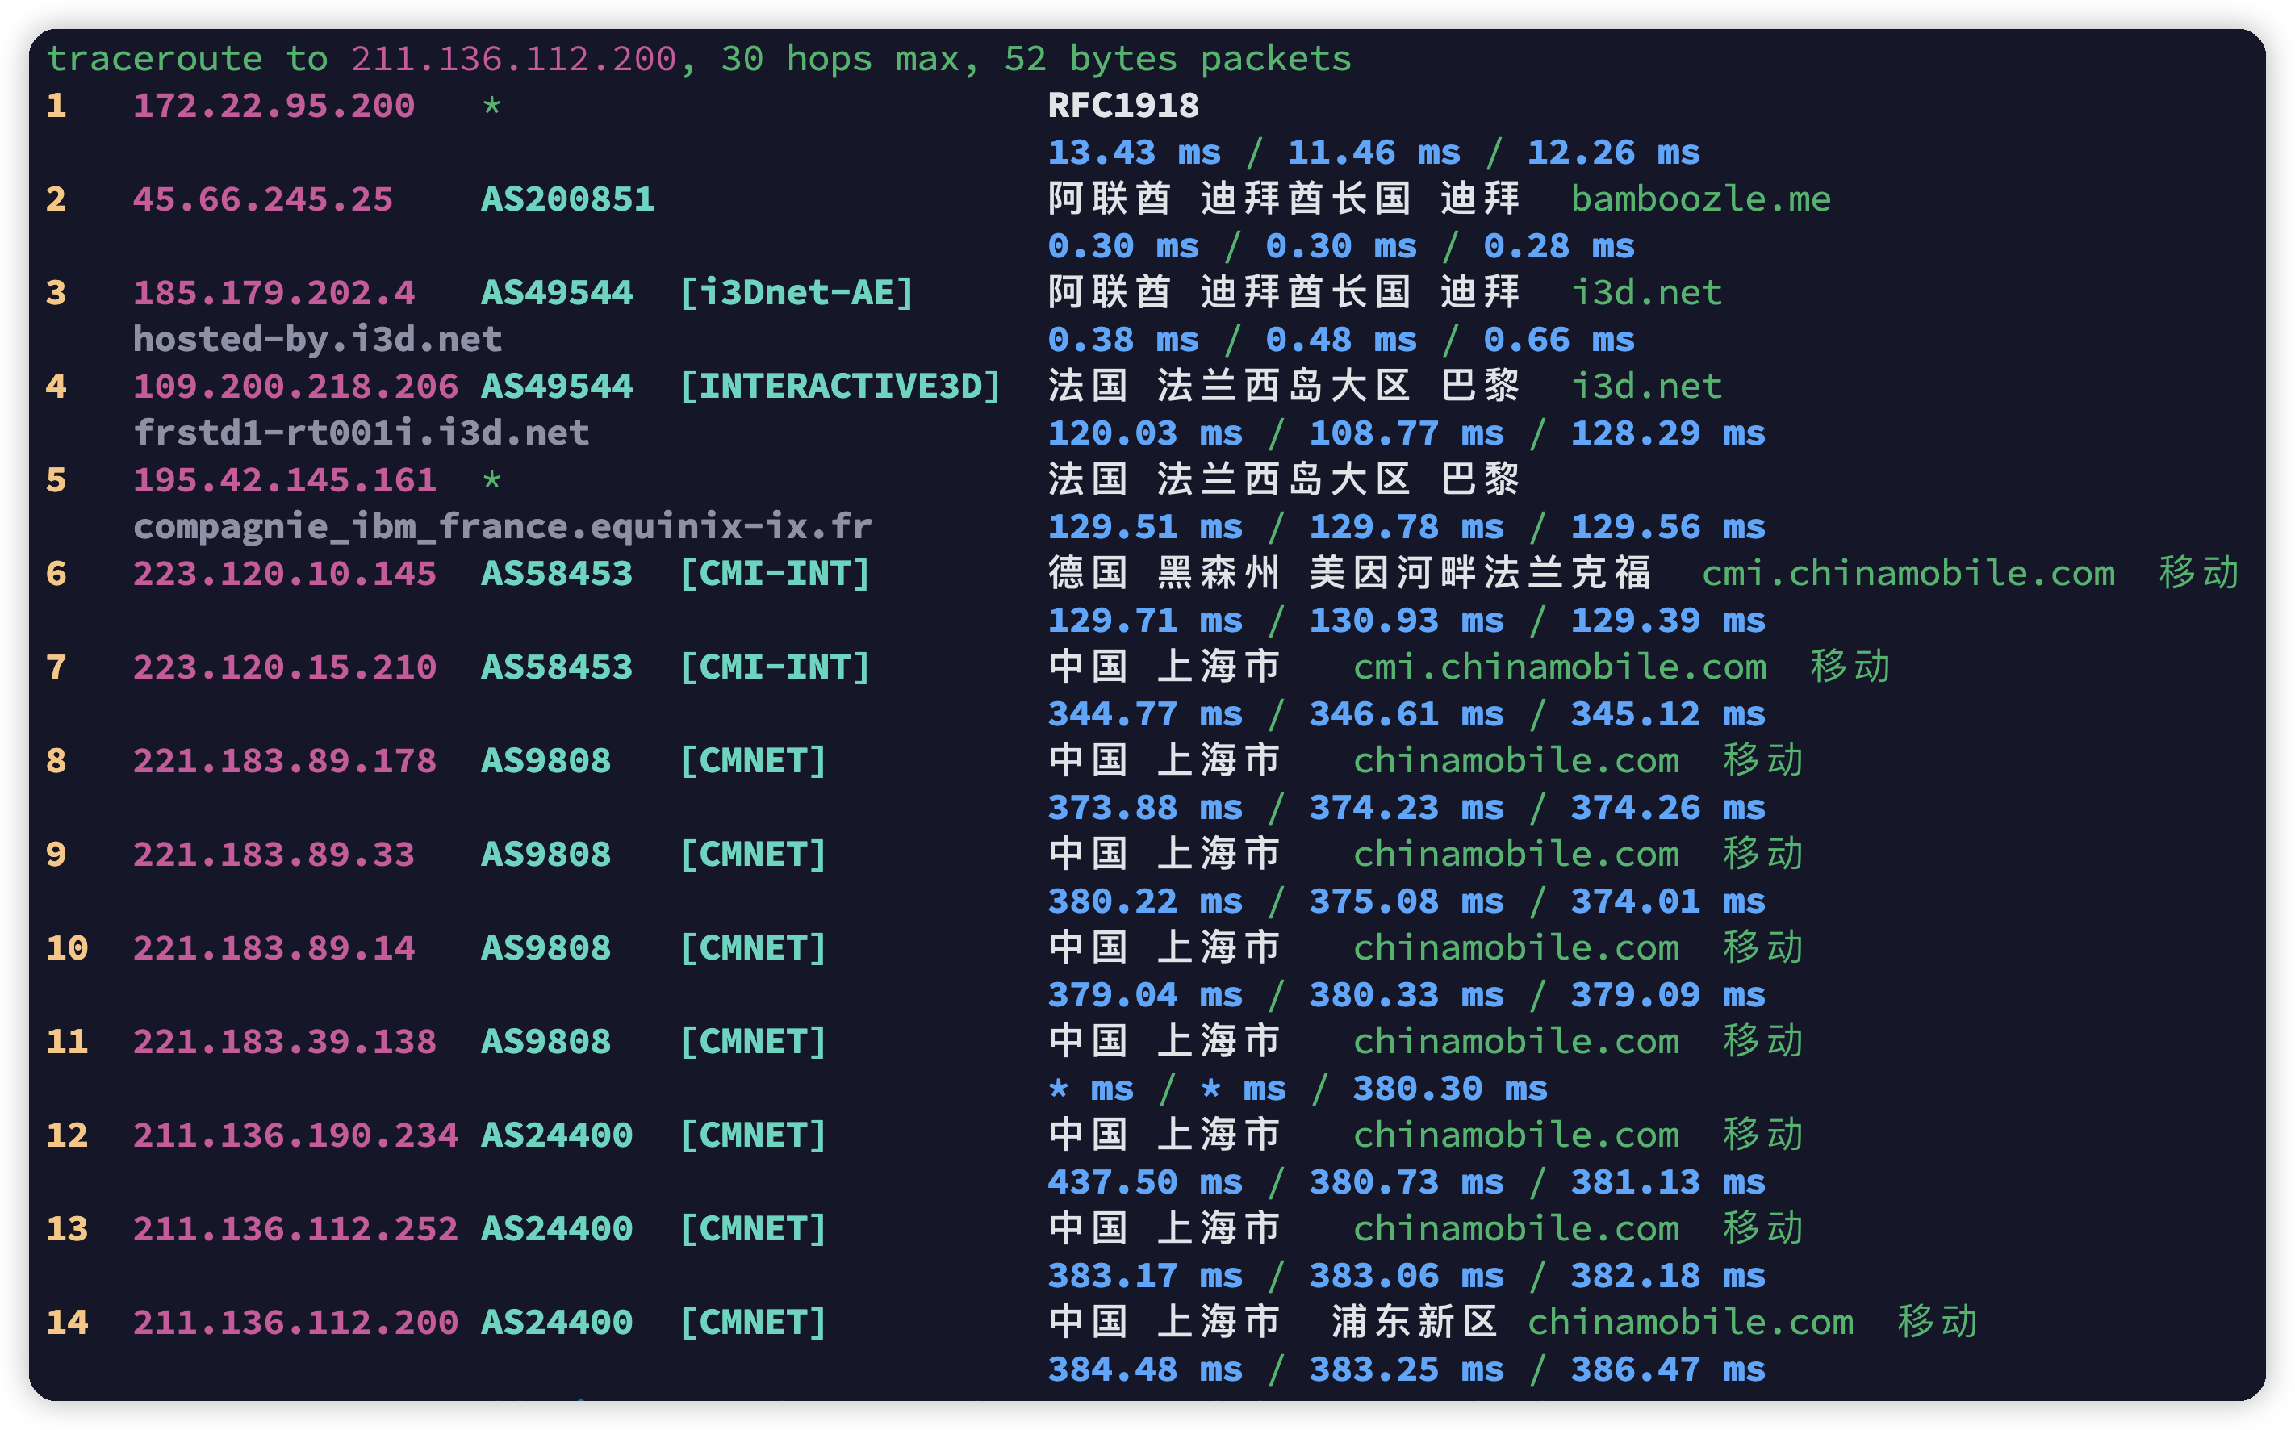The image size is (2295, 1430).
Task: Click hop 2 IP 45.66.245.25
Action: (x=263, y=199)
